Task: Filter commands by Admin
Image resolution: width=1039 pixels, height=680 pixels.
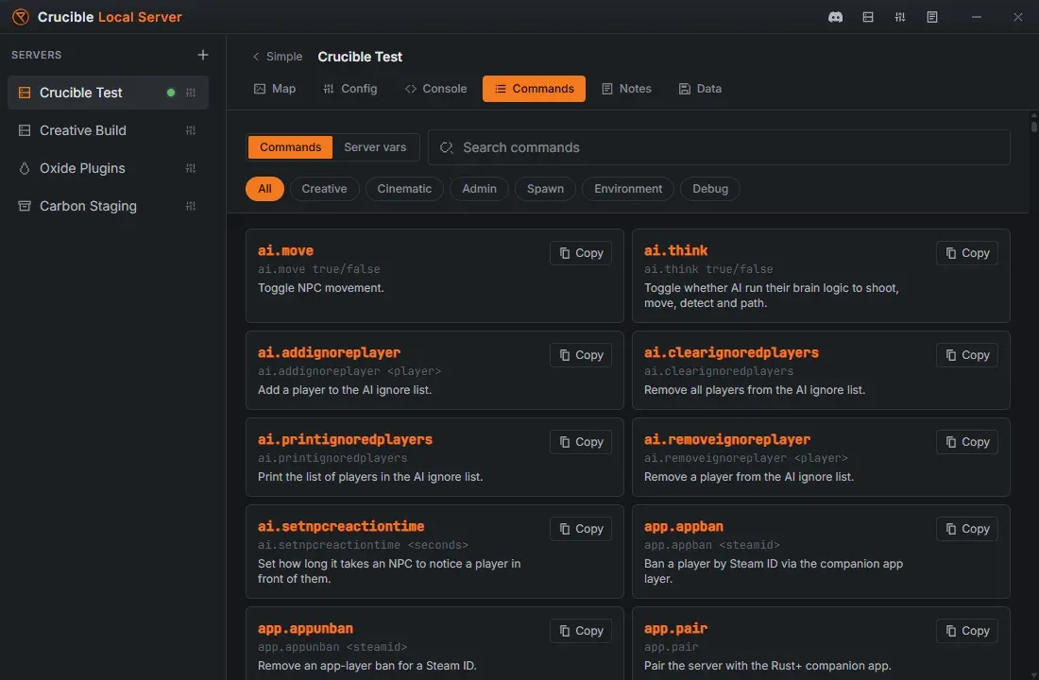Action: [x=479, y=189]
